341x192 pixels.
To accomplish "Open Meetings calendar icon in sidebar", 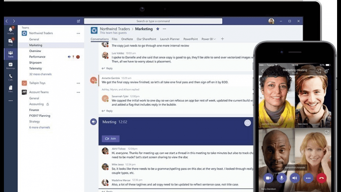I will pyautogui.click(x=11, y=65).
